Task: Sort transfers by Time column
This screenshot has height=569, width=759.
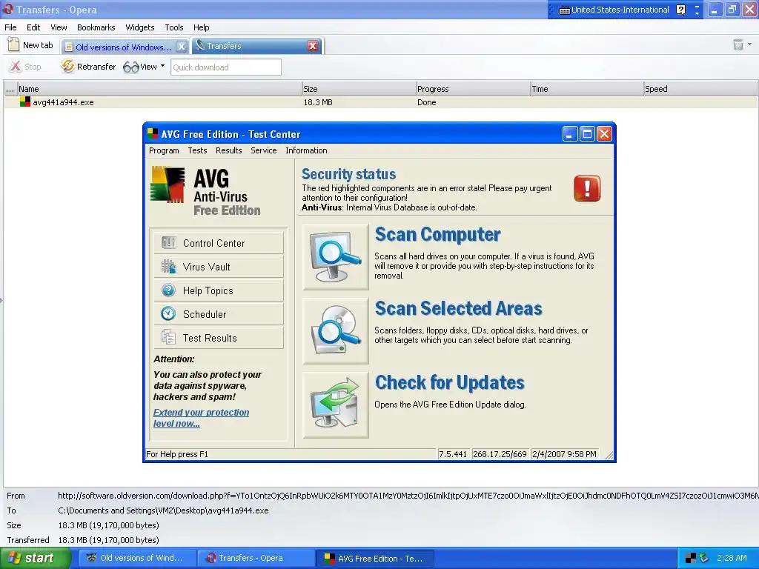Action: click(x=587, y=89)
